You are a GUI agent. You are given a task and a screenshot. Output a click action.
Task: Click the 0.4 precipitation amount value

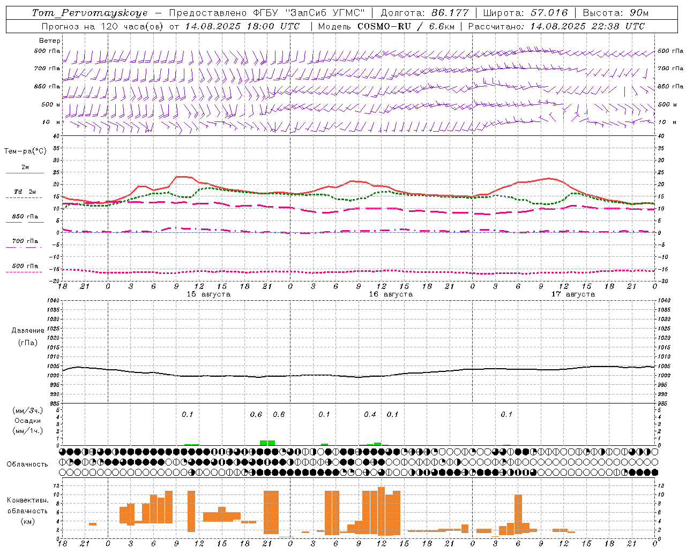tap(370, 415)
